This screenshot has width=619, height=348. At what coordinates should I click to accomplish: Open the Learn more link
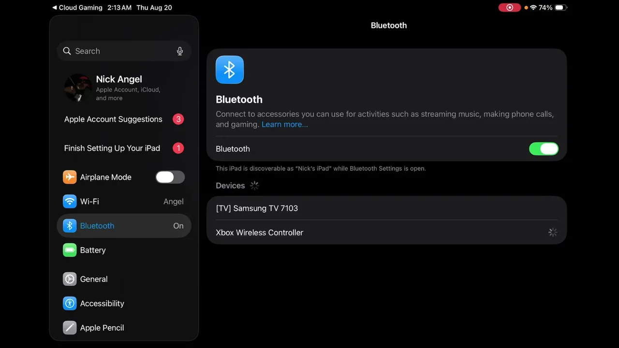[x=285, y=125]
